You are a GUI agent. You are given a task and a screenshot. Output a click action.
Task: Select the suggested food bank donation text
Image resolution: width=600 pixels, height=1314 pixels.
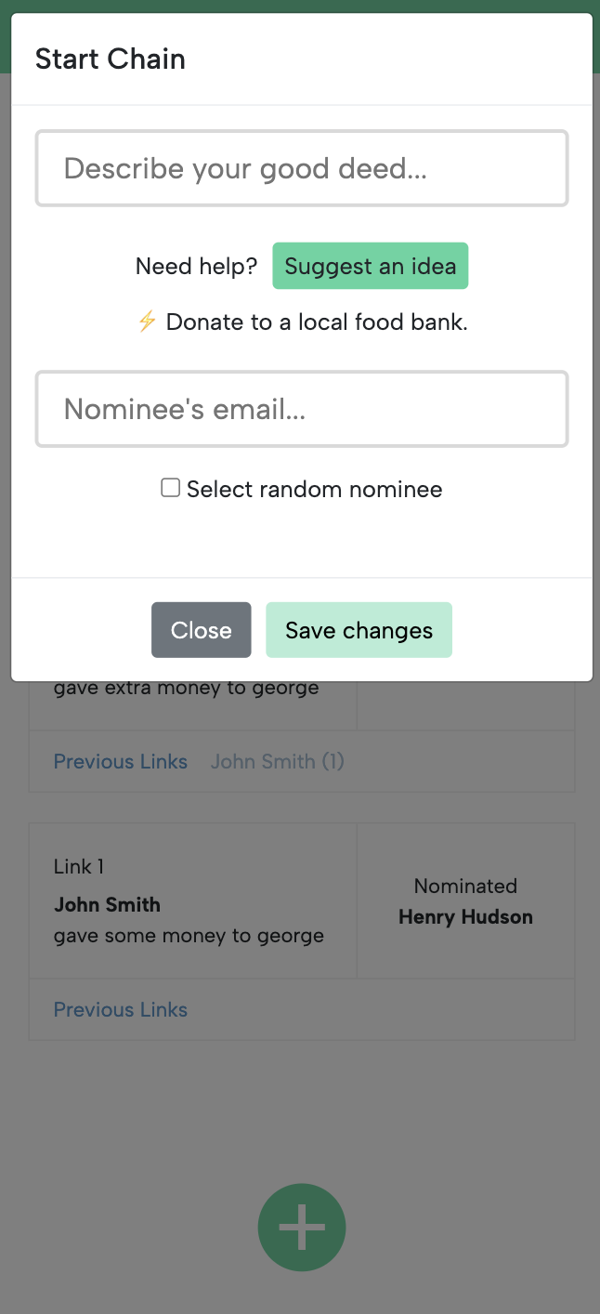click(317, 322)
